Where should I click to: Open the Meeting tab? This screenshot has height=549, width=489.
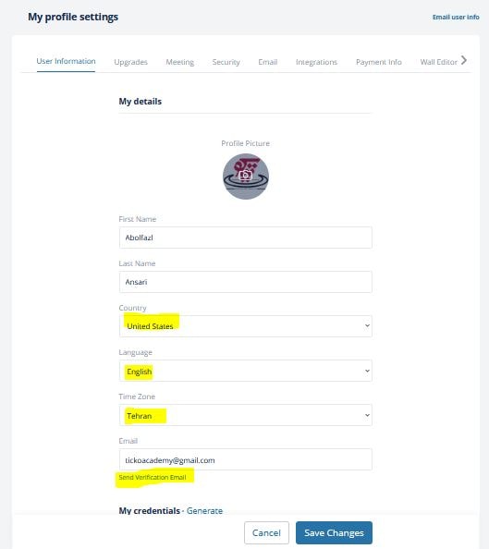(179, 62)
